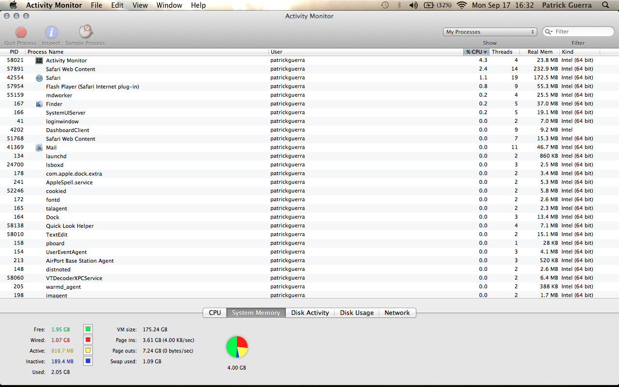
Task: Select the DashboardClient process row
Action: [309, 130]
